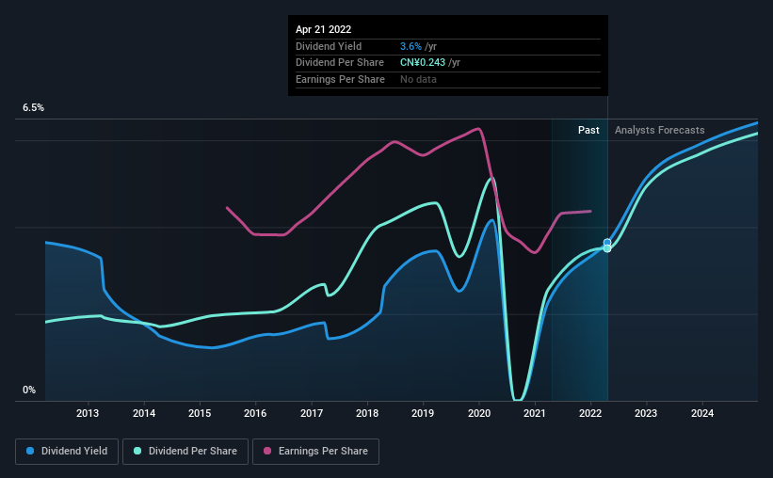Select the 2016 label on the timeline axis
The width and height of the screenshot is (773, 478).
pos(255,413)
